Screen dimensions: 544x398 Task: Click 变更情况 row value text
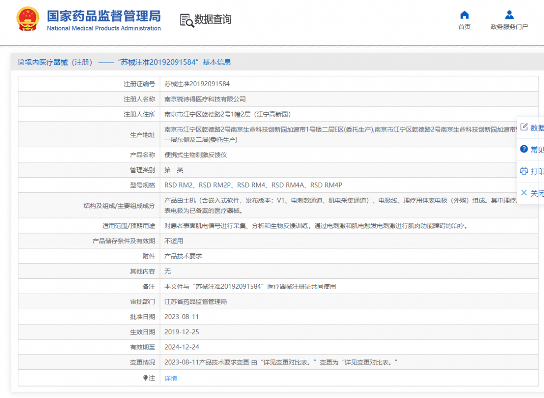281,362
